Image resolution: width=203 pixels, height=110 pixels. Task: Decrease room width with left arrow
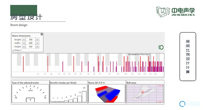(24, 43)
